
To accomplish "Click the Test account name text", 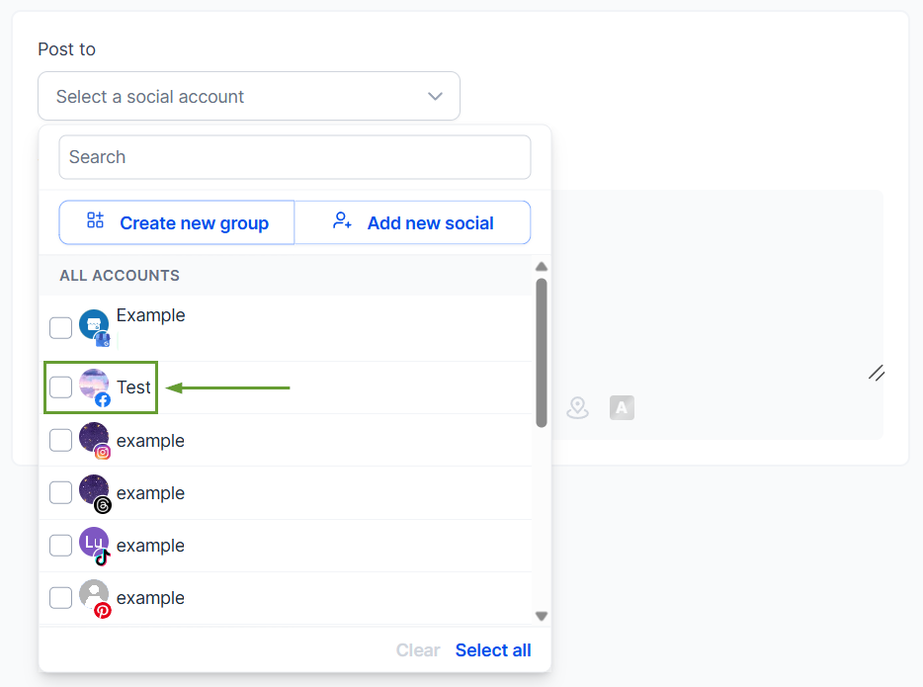I will 133,386.
